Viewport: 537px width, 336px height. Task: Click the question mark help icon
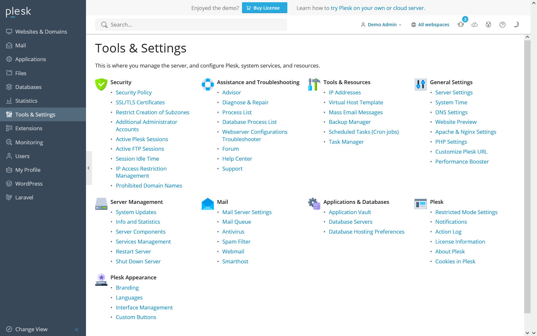click(502, 25)
